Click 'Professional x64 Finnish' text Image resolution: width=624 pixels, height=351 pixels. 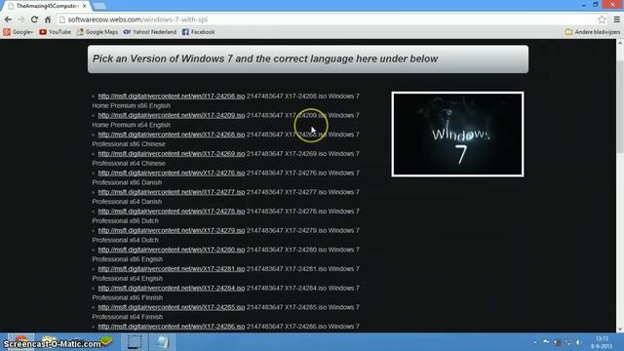[x=128, y=317]
